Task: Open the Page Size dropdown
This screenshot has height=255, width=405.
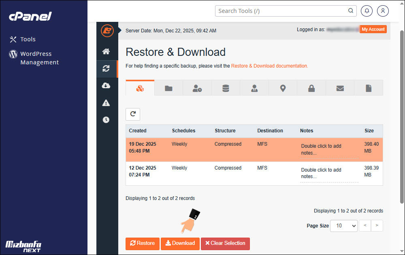Action: (343, 226)
